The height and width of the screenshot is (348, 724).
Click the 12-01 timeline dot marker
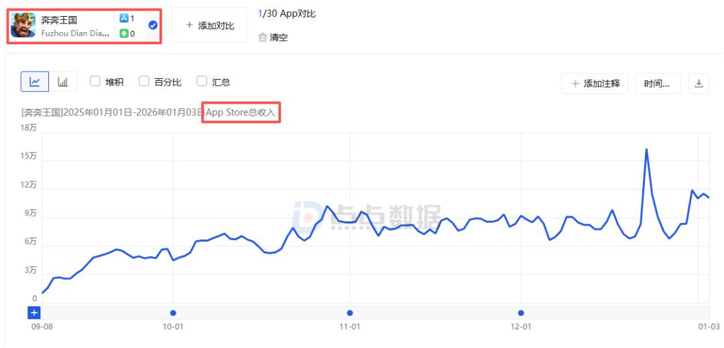click(x=521, y=313)
